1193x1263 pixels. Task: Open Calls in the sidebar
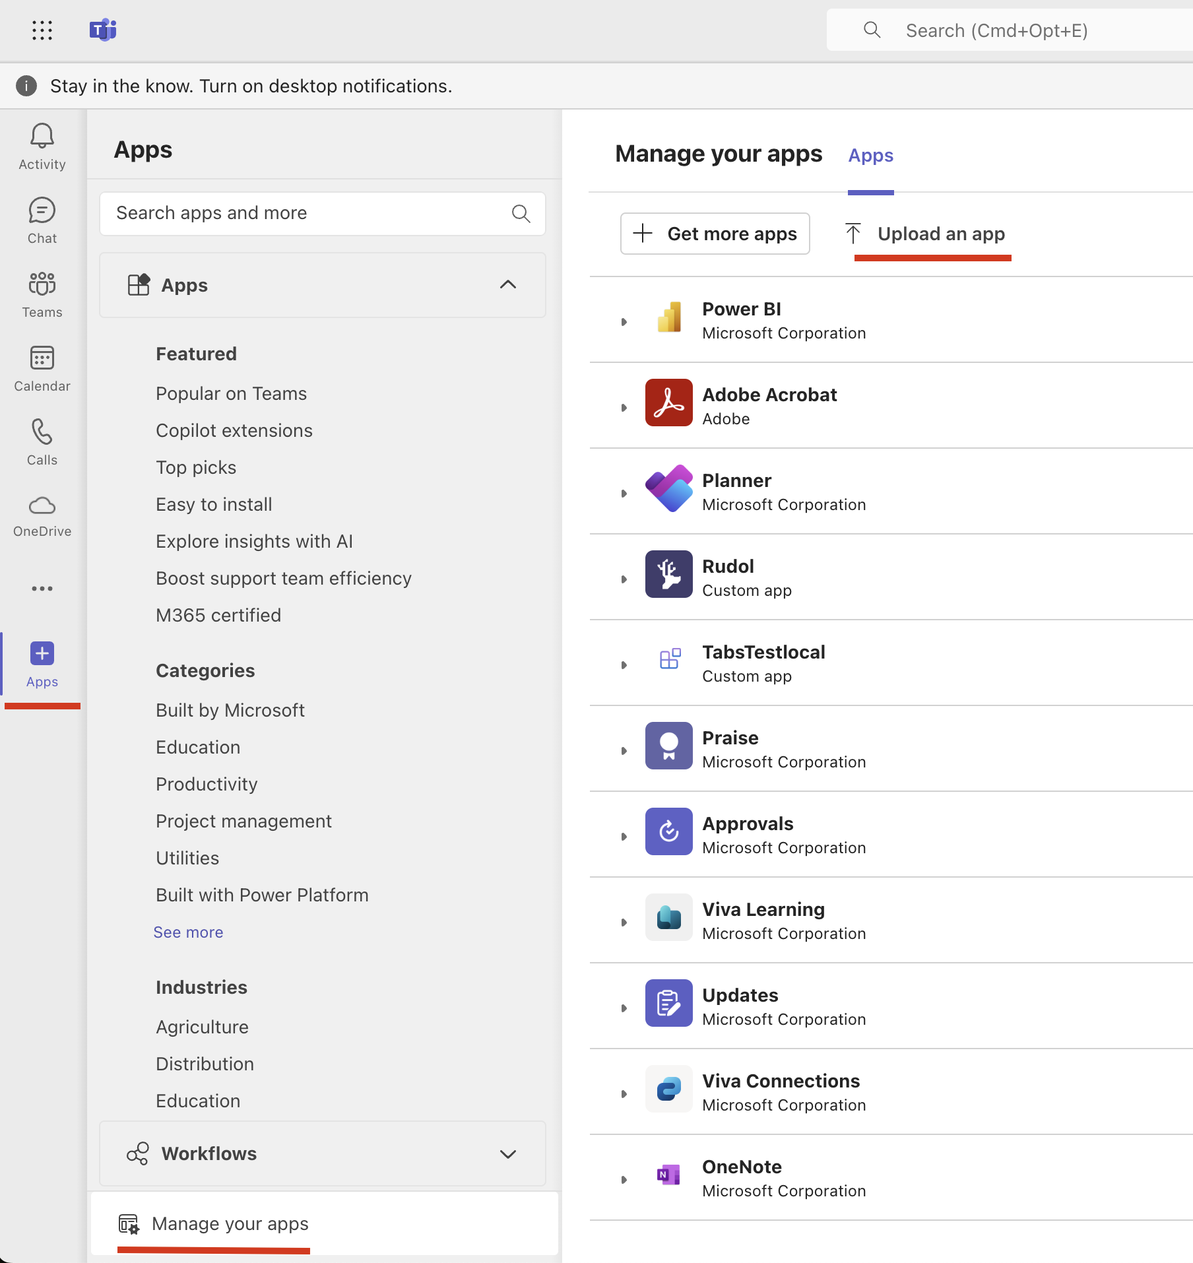pos(42,442)
